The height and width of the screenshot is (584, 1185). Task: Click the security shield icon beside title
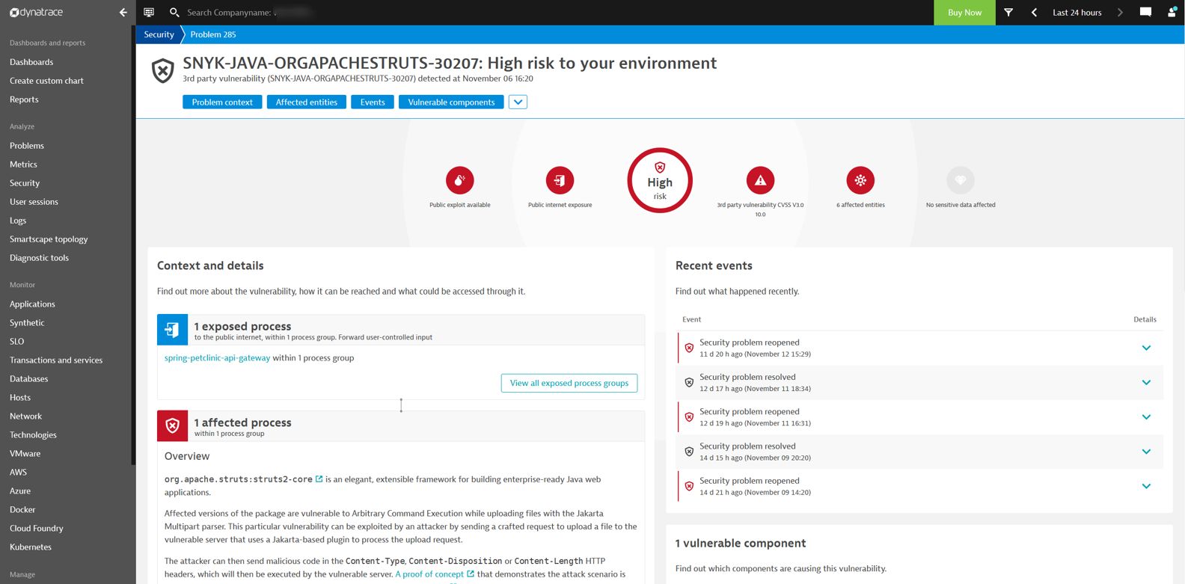[162, 71]
